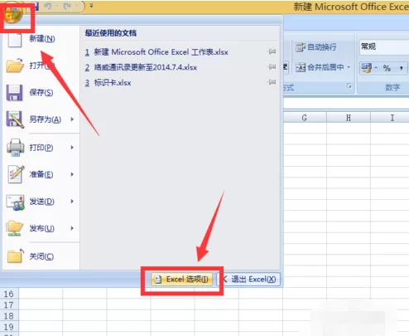Click the Publish folder icon

point(15,228)
